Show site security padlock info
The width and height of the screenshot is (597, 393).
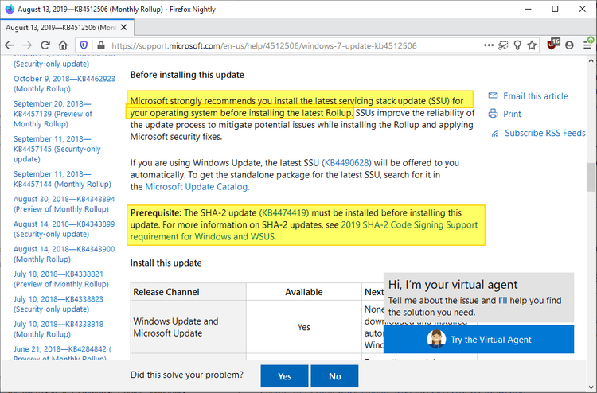coord(101,45)
